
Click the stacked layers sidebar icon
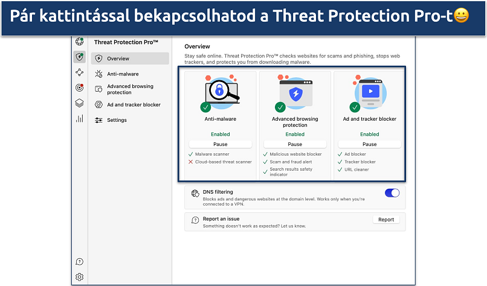point(79,103)
